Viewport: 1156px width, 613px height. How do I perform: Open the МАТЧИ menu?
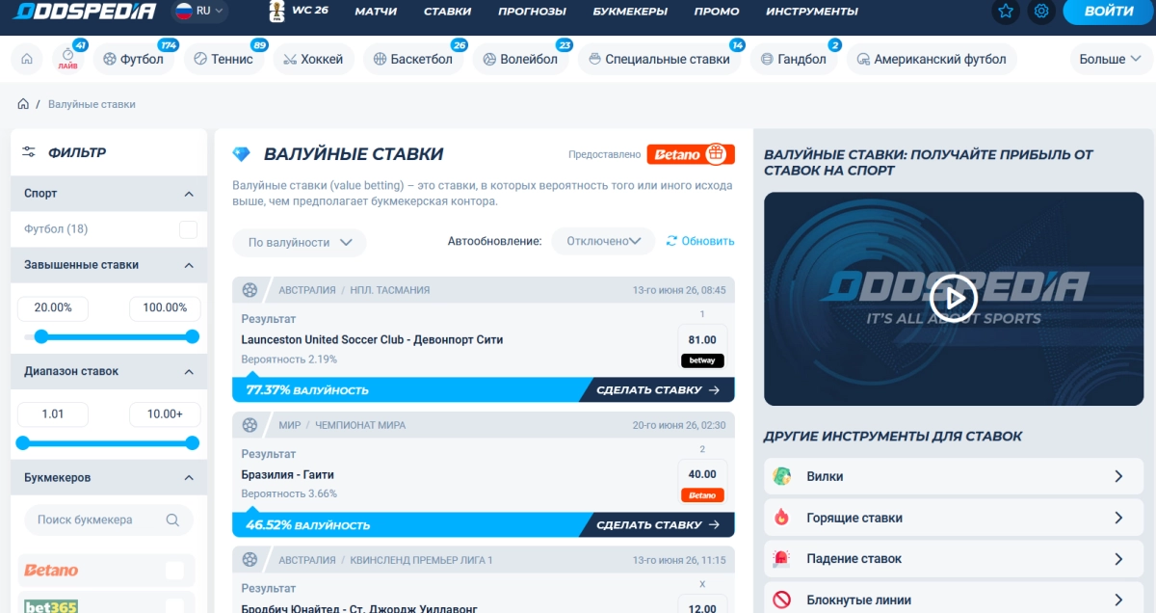pyautogui.click(x=376, y=12)
